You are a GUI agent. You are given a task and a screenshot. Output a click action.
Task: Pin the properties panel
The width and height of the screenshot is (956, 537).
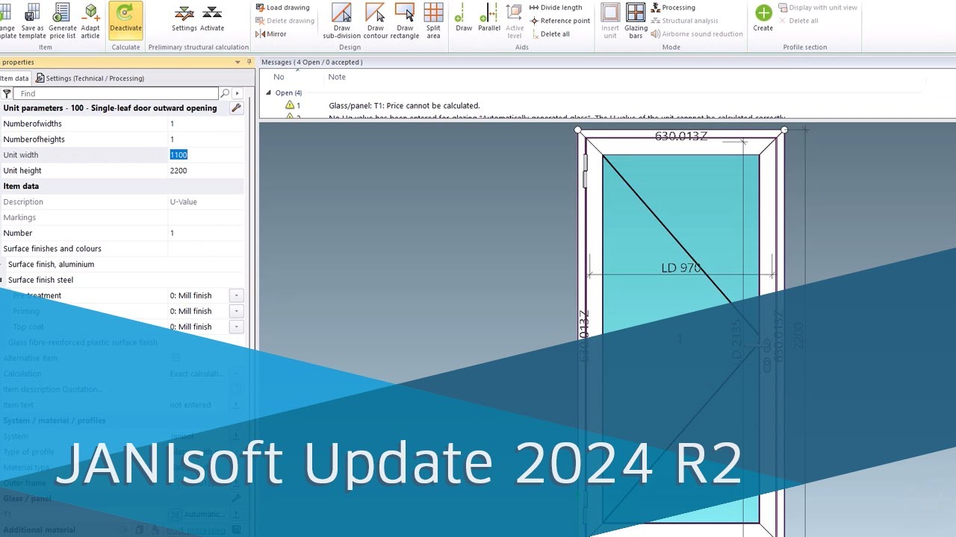[249, 63]
